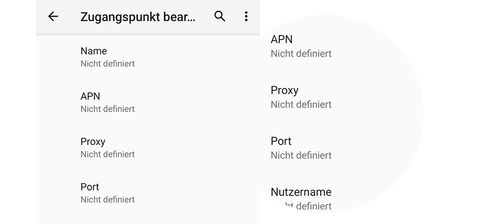Tap the APN value in the phone list
The height and width of the screenshot is (224, 492).
click(x=107, y=109)
